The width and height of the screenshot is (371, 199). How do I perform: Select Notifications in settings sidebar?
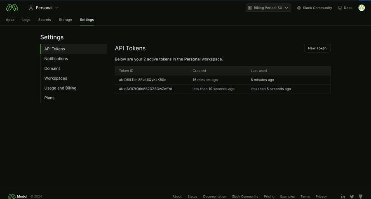point(56,59)
